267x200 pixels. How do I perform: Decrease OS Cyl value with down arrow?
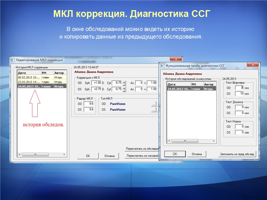[x=124, y=90]
